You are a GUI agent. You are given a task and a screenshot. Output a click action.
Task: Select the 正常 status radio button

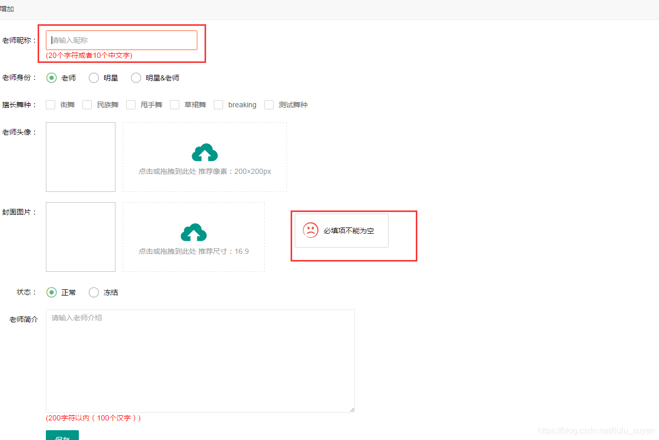coord(51,292)
